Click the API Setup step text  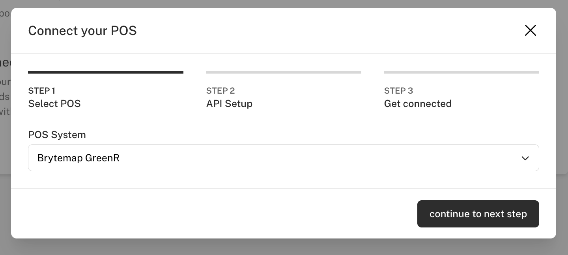[229, 103]
